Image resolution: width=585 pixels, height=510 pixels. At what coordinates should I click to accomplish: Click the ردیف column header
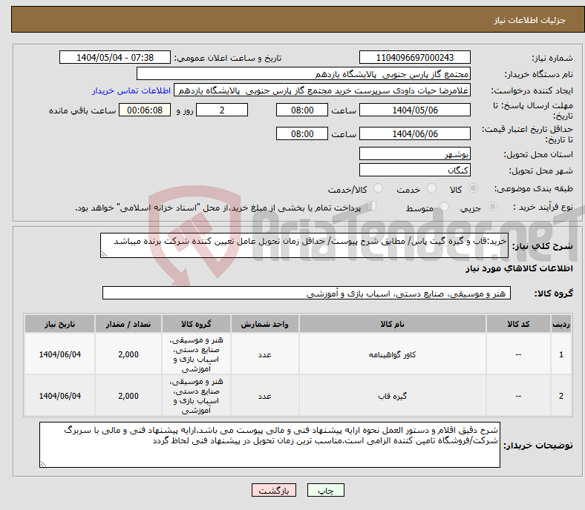click(x=561, y=324)
